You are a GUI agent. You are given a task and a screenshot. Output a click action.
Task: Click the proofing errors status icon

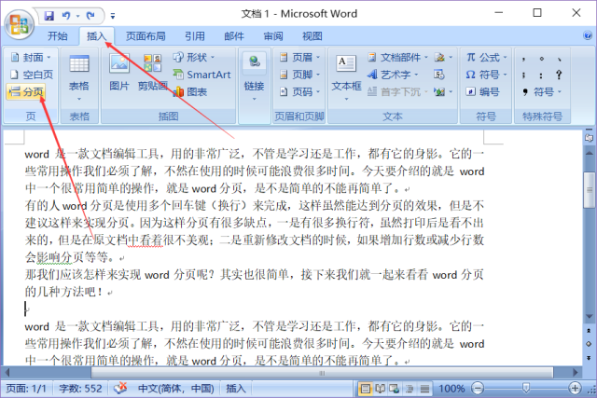[x=120, y=388]
